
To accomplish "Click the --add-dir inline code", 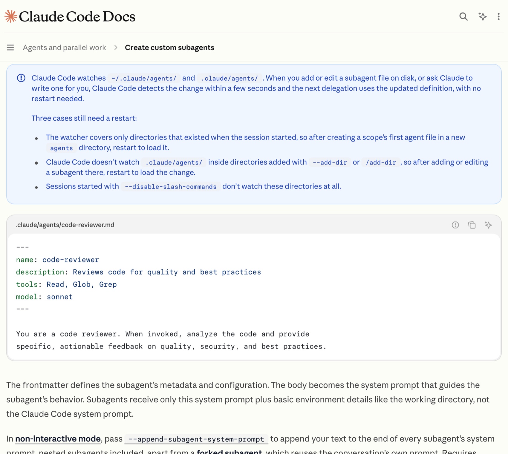I will coord(330,162).
